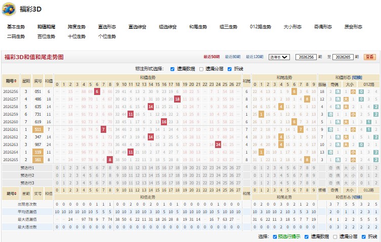Select 奇 in 预选行1
Viewport: 381px width, 242px height.
tap(331, 168)
